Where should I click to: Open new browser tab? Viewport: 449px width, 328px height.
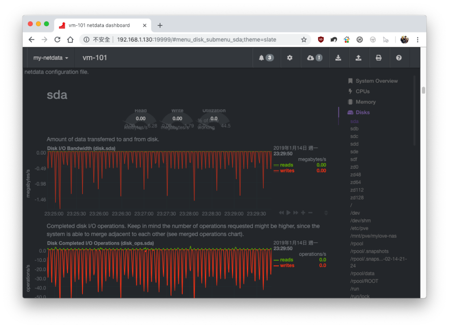click(x=160, y=25)
